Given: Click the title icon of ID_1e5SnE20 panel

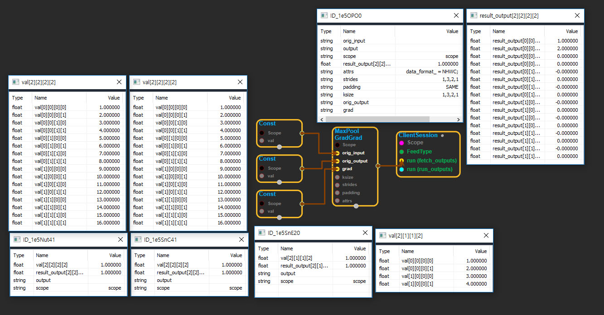Looking at the screenshot, I should [x=262, y=233].
